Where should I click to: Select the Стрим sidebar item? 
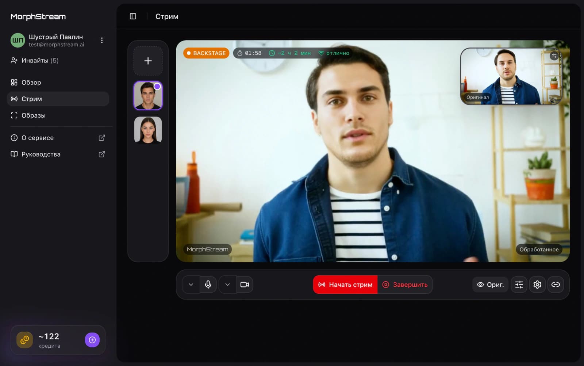tap(58, 99)
